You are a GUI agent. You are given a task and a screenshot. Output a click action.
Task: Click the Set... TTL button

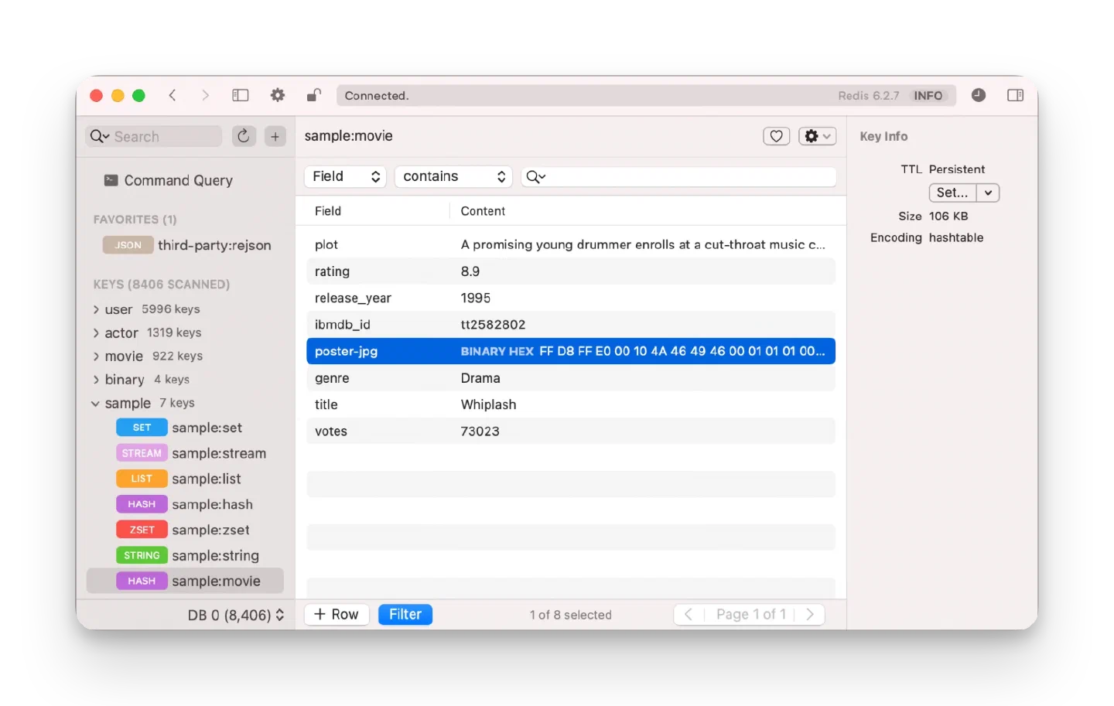pos(952,193)
